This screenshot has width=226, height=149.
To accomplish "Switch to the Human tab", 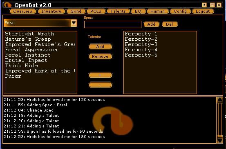I will [157, 11].
